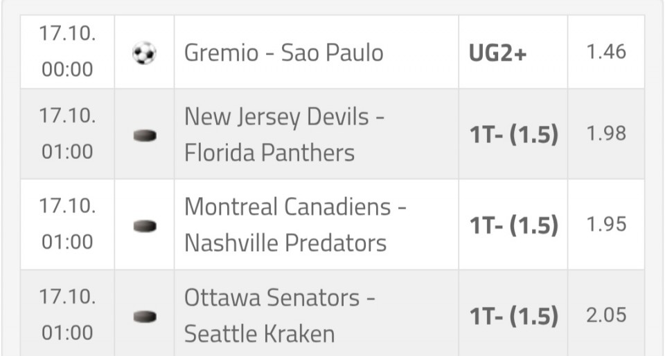This screenshot has height=356, width=665.
Task: Select 1T- (1.5) for Canadiens game
Action: [513, 225]
